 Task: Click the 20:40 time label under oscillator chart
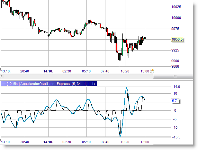[24, 142]
